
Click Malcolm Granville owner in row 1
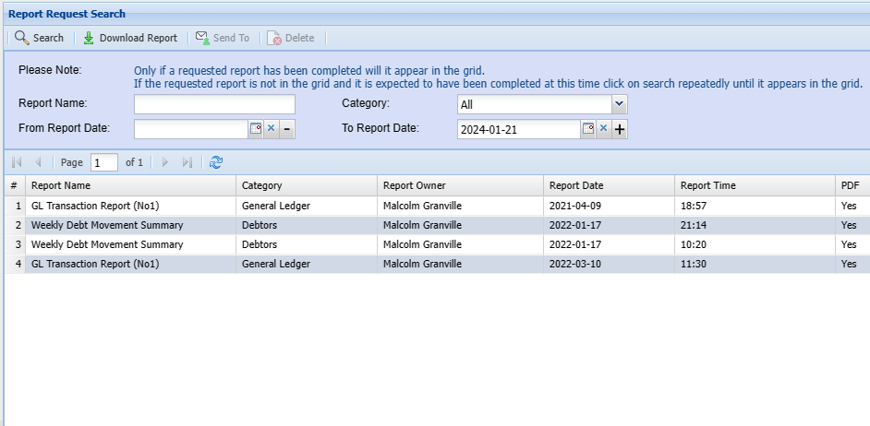point(422,206)
